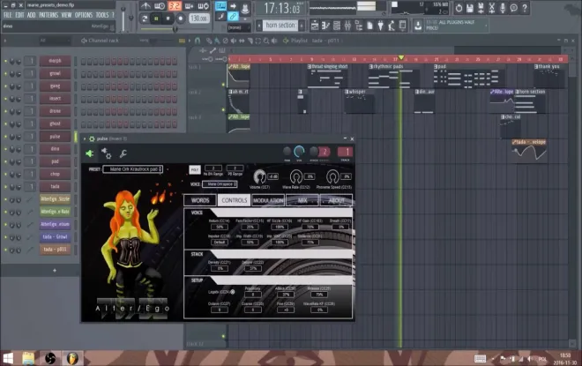Open the TOOLS menu
582x366 pixels.
[102, 15]
